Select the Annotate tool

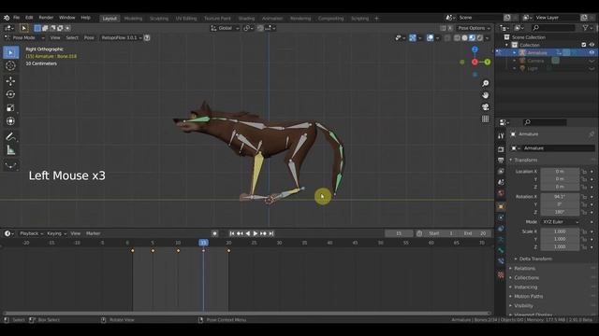click(10, 136)
